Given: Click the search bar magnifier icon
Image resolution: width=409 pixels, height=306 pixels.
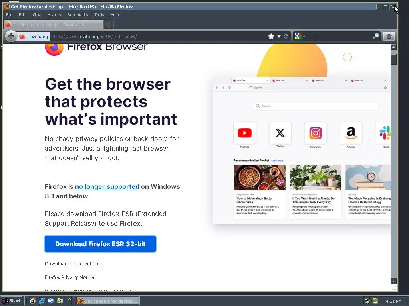Looking at the screenshot, I should pos(375,36).
